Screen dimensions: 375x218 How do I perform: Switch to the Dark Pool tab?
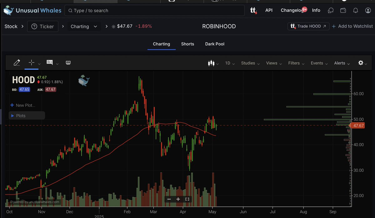[x=215, y=44]
